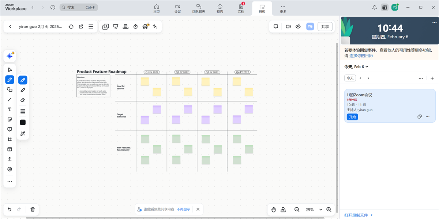
Task: Select the frame tool
Action: (x=10, y=139)
